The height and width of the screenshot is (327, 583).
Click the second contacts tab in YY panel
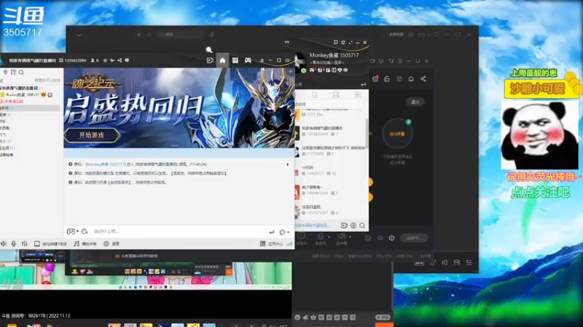(336, 95)
